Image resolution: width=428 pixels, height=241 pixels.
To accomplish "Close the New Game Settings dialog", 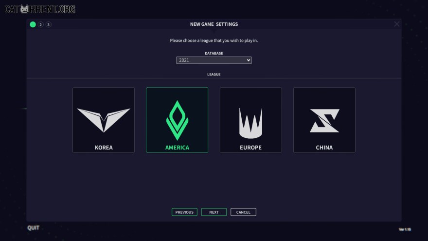I will [396, 24].
